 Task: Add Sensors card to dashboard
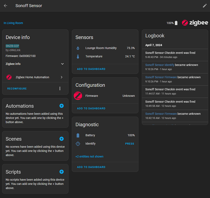(91, 69)
